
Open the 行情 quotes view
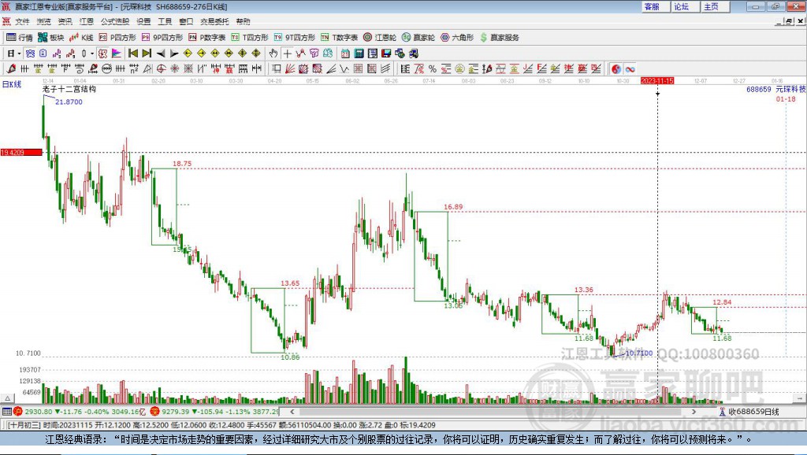pos(20,38)
